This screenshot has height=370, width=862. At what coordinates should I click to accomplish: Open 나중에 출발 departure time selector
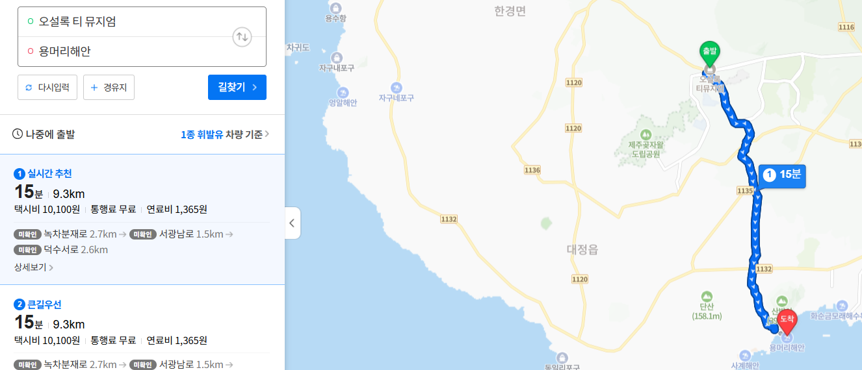[x=44, y=134]
